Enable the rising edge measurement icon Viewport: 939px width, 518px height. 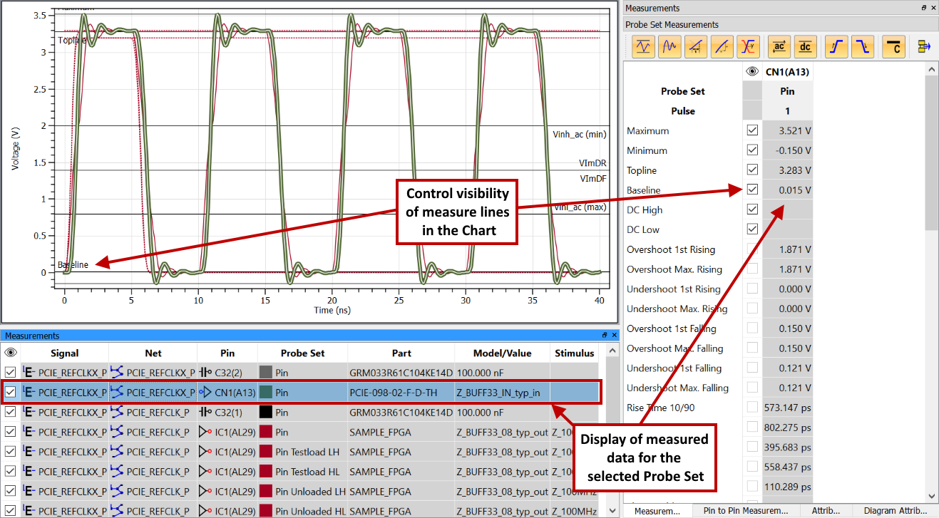837,47
